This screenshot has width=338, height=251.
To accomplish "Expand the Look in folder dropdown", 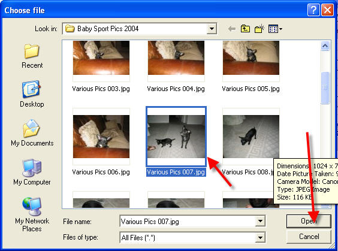I will pyautogui.click(x=212, y=29).
